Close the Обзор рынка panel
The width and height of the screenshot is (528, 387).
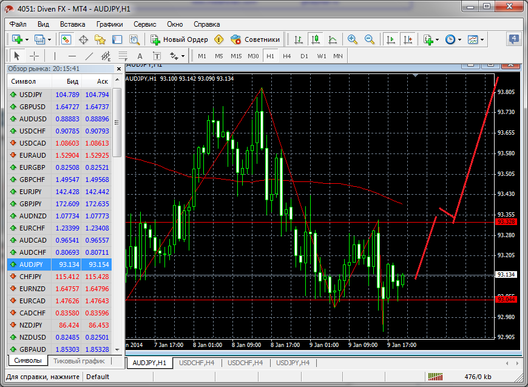click(119, 69)
